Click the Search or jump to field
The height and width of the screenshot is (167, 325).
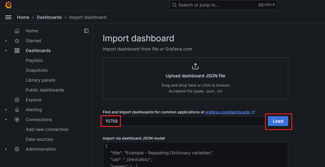223,5
